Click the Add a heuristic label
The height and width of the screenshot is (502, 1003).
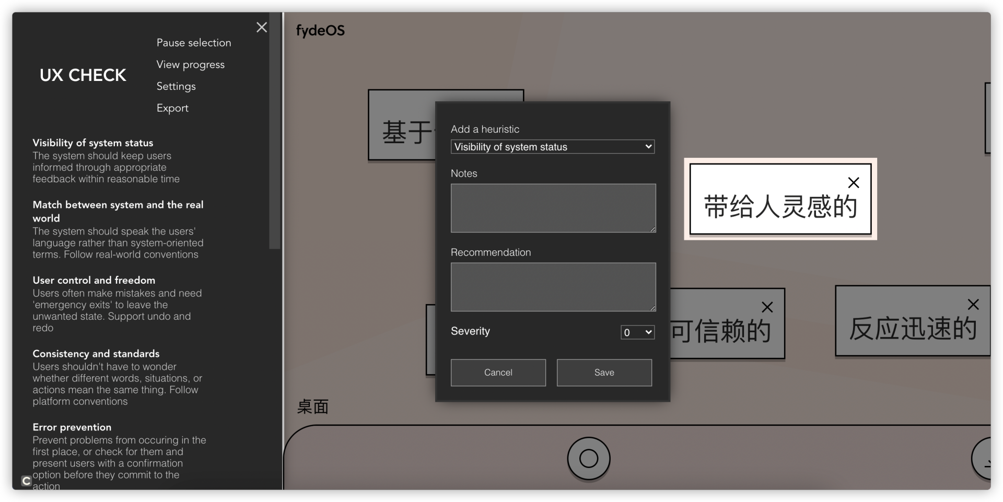pos(485,129)
